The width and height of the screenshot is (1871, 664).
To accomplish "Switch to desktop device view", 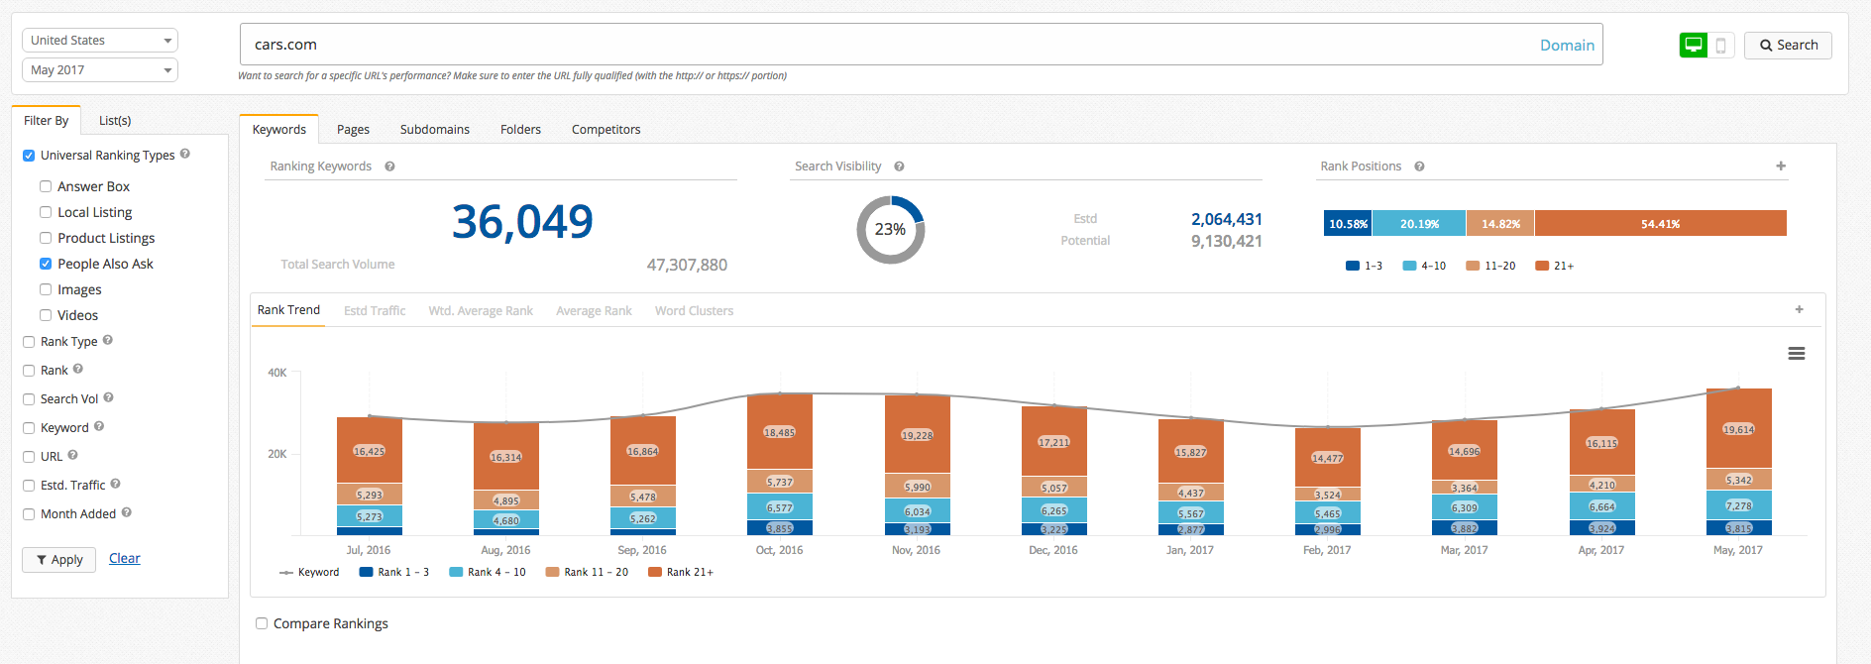I will [1694, 45].
